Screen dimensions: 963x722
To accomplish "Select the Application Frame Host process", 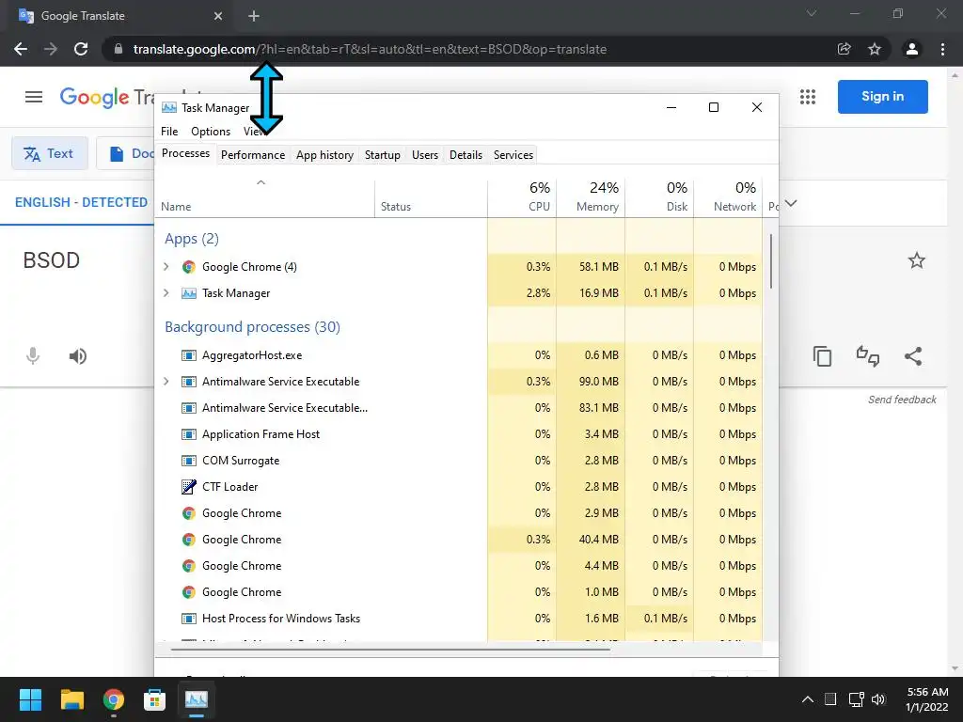I will (x=458, y=434).
